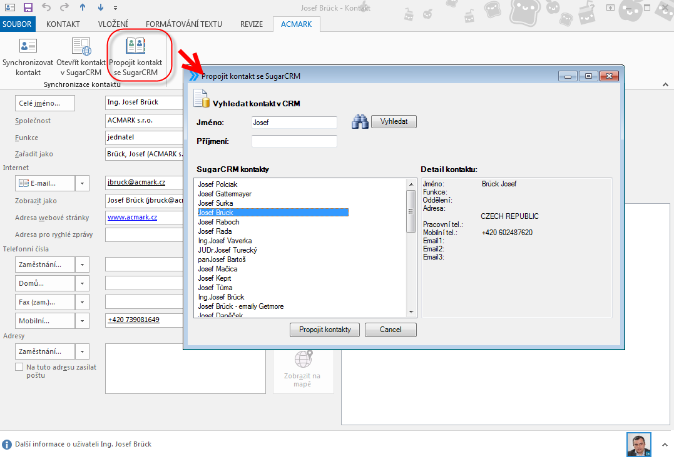Click the Celé jméno button

coord(44,103)
